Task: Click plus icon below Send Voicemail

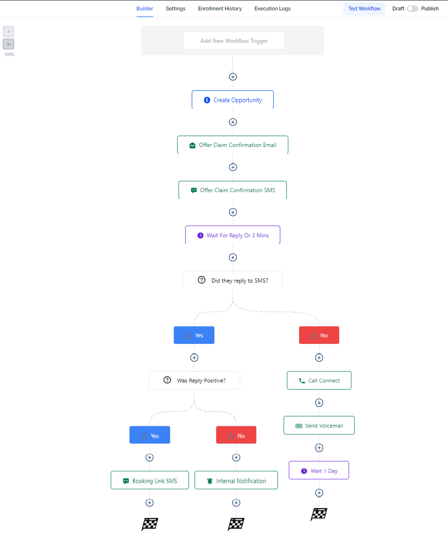Action: (x=319, y=448)
